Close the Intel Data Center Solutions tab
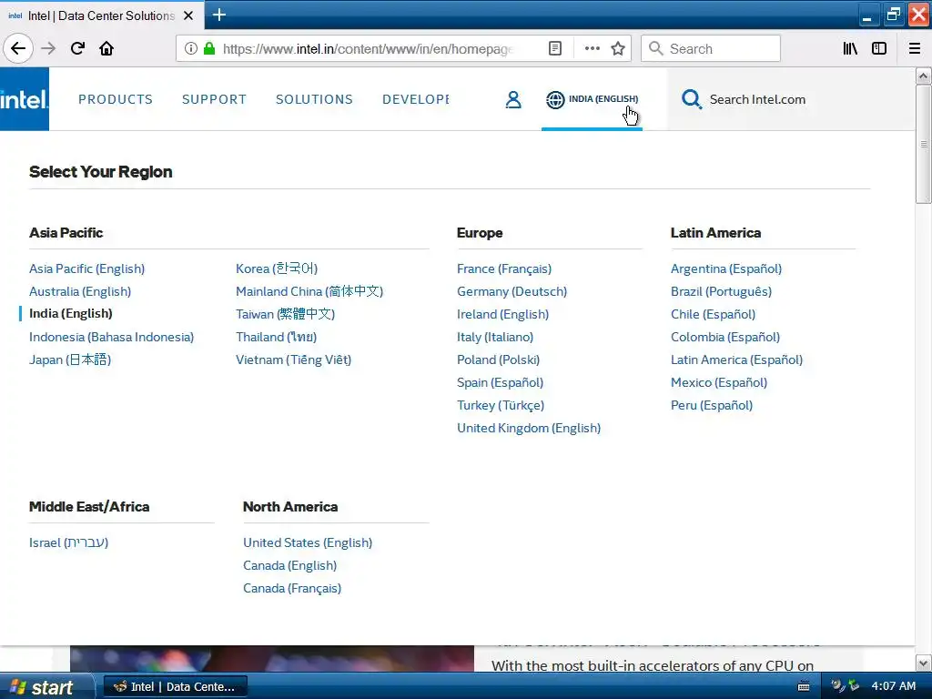This screenshot has height=699, width=932. (x=188, y=15)
